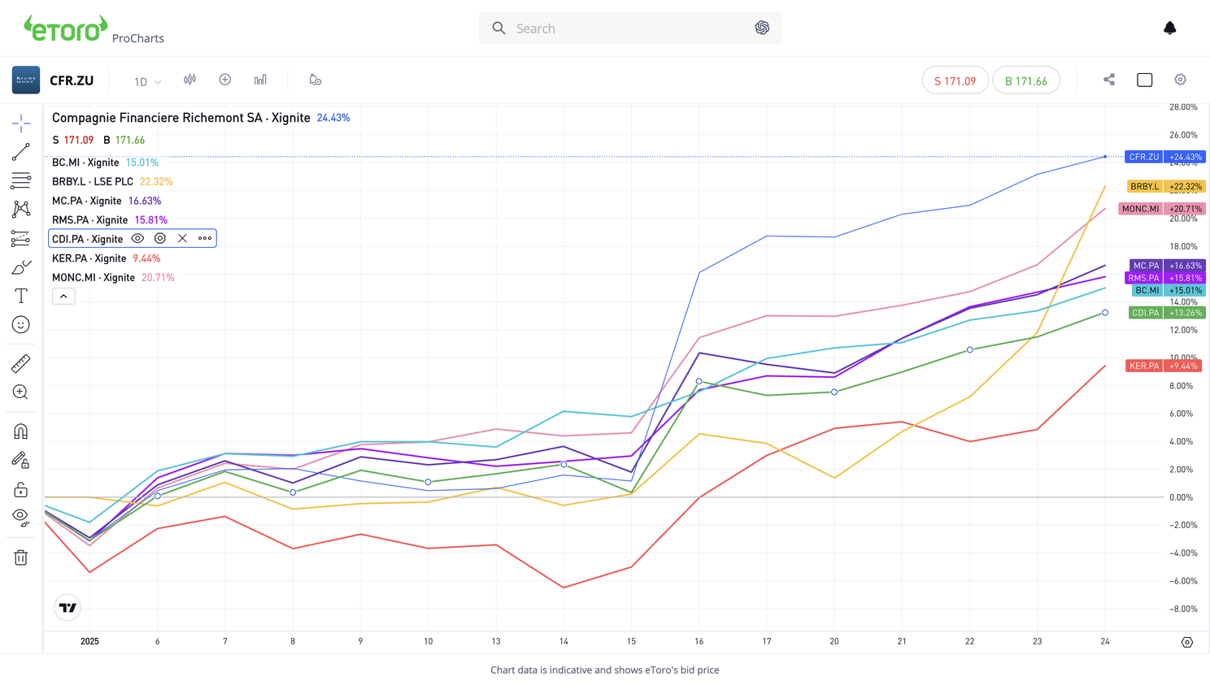The image size is (1210, 685).
Task: Open CDI.PA more options menu
Action: click(205, 239)
